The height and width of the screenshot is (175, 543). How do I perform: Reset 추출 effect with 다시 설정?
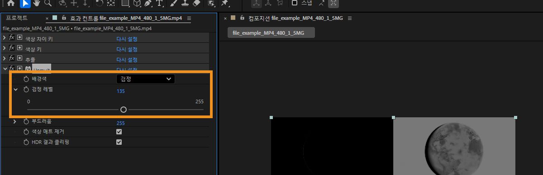pos(127,60)
